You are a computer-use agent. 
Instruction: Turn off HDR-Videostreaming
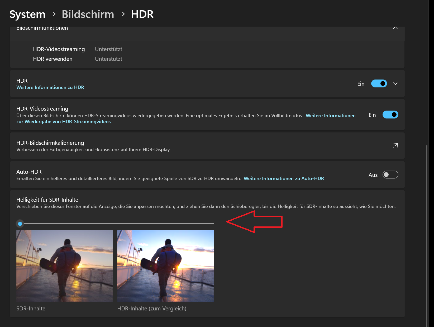tap(390, 115)
